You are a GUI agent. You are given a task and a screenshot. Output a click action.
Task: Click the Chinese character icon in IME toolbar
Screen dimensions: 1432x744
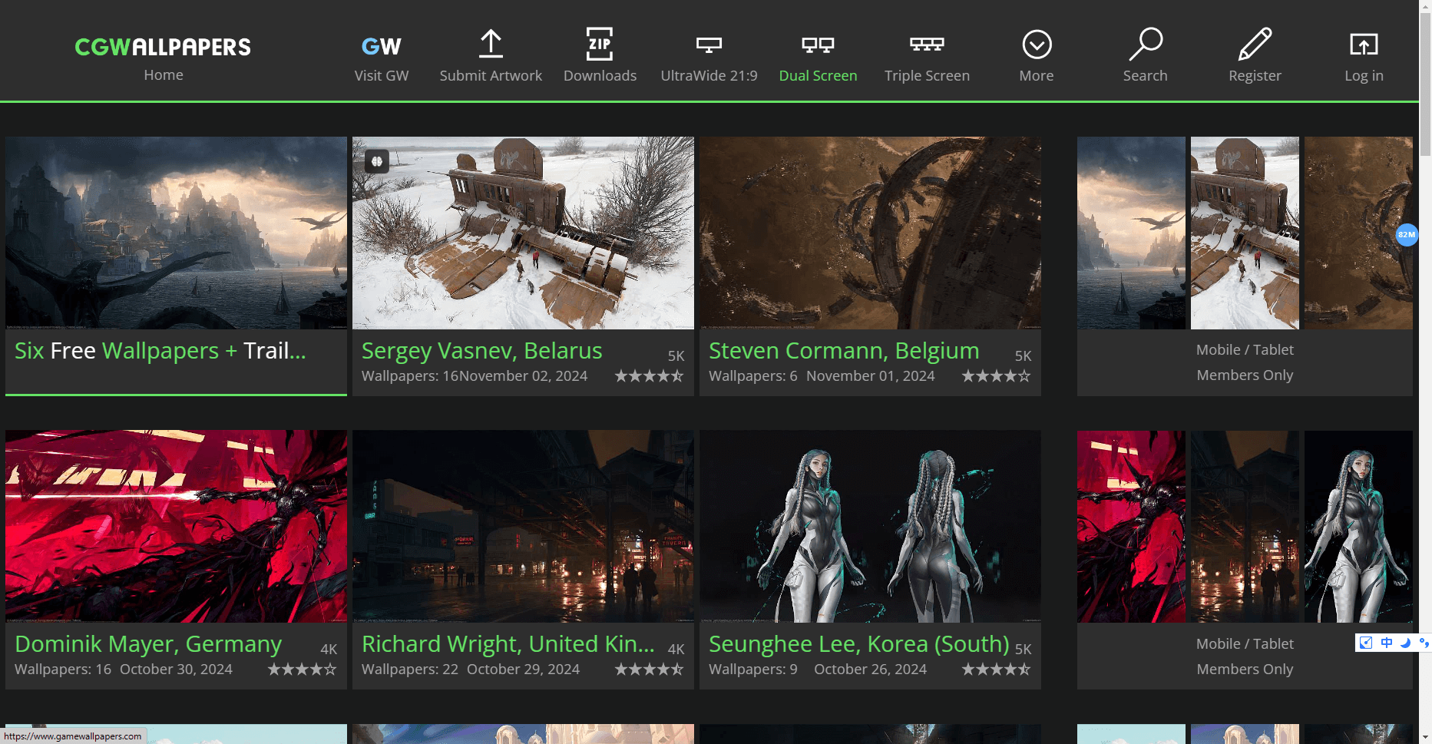pos(1386,643)
